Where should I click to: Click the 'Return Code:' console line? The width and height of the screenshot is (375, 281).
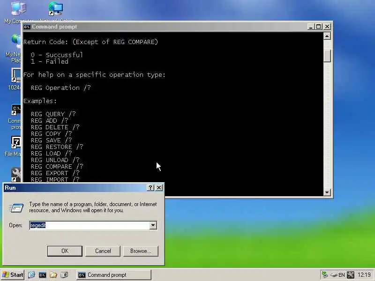[x=90, y=42]
